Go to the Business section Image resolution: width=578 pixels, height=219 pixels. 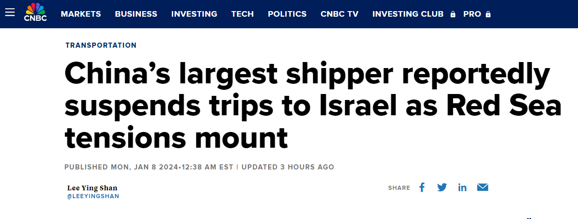[x=136, y=14]
